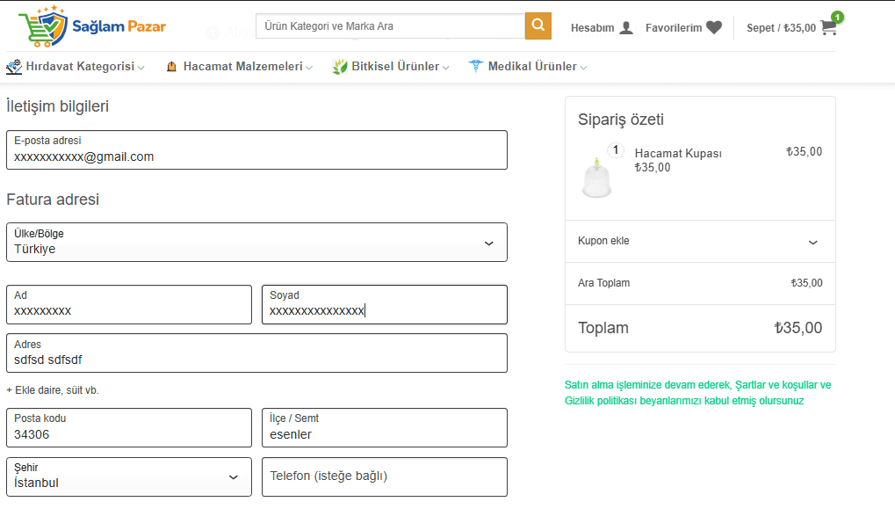Click '+ Ekle daire, süit vb.' link
Viewport: 895px width, 509px height.
(x=53, y=390)
